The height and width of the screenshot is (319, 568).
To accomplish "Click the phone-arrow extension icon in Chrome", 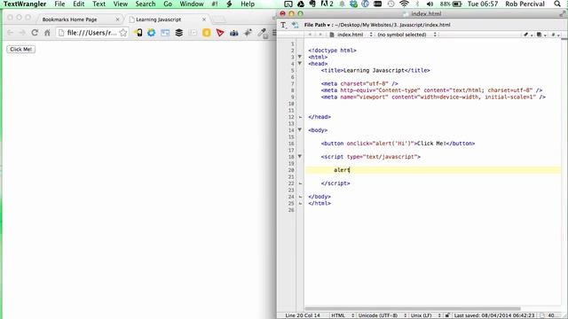I will [138, 33].
